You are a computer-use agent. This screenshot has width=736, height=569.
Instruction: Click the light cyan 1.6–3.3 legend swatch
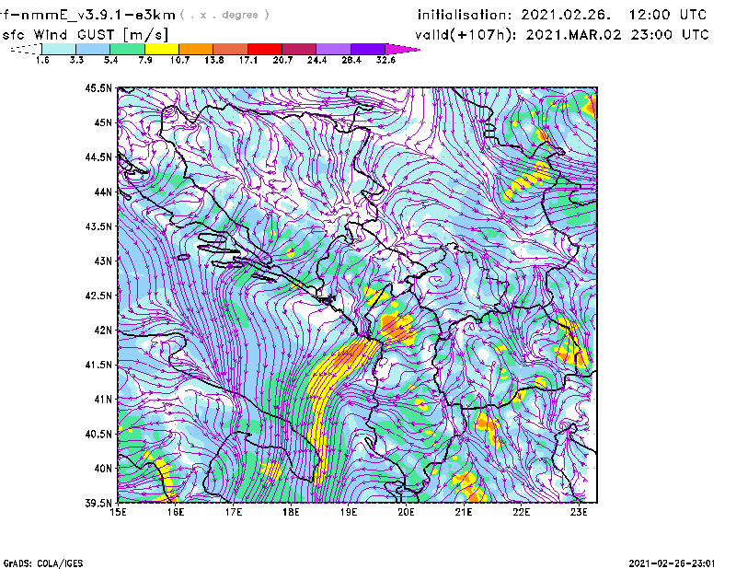59,49
